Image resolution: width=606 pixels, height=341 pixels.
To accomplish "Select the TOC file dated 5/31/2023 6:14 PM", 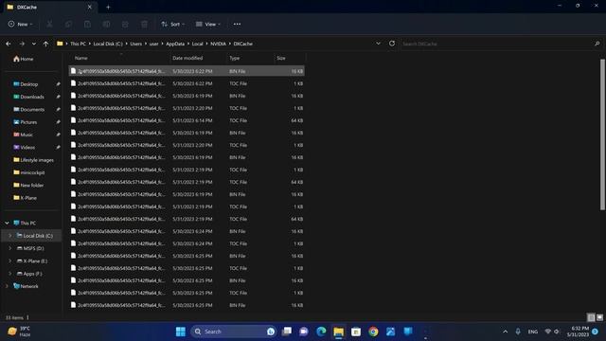I will (x=187, y=120).
